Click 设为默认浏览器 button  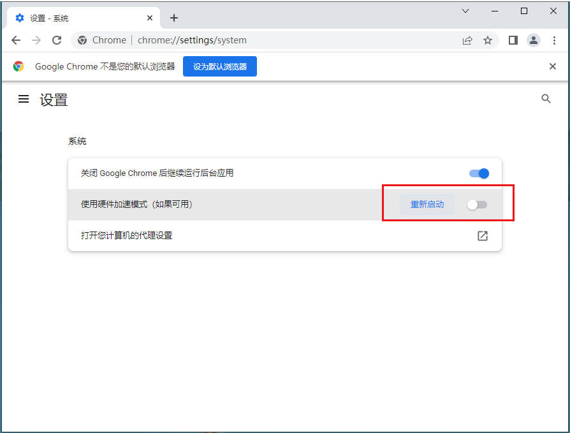pyautogui.click(x=220, y=66)
